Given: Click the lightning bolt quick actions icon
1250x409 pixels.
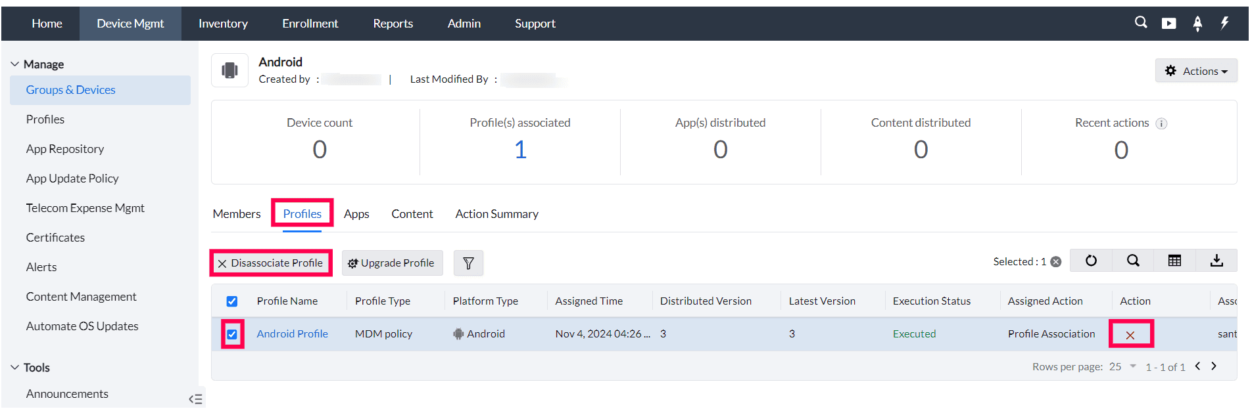Looking at the screenshot, I should [x=1224, y=23].
